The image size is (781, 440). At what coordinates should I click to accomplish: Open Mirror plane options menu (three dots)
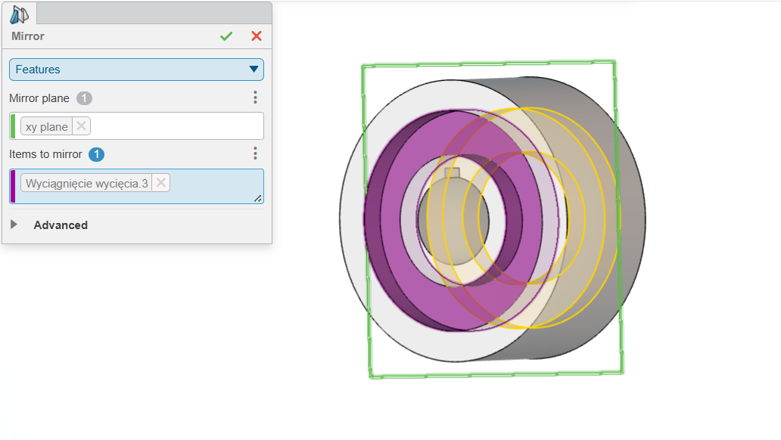(255, 98)
